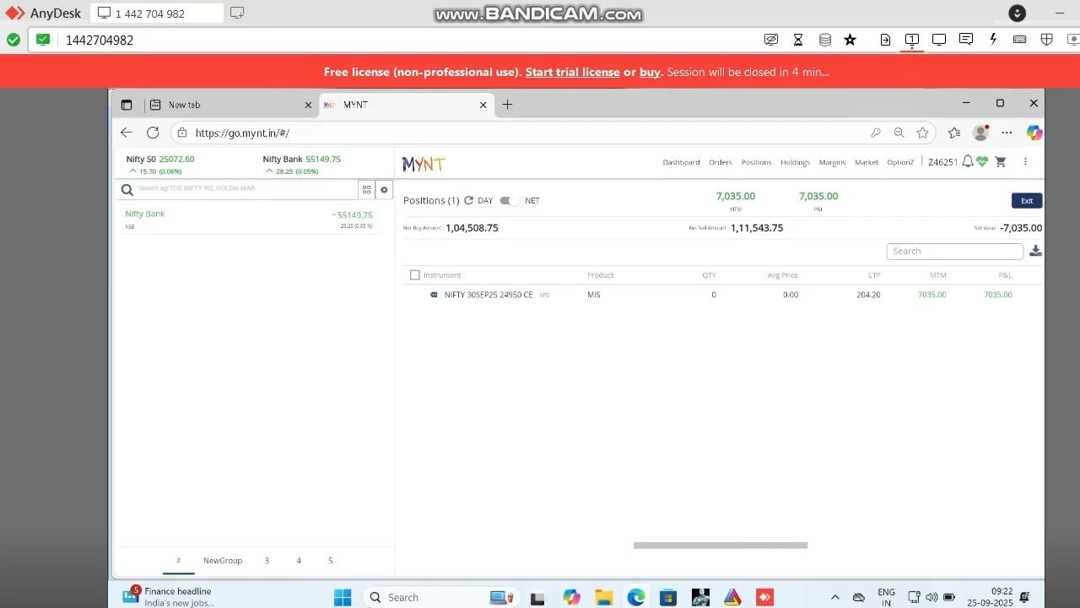Click the zoom-out magnifier in address bar
This screenshot has height=608, width=1080.
click(x=899, y=133)
